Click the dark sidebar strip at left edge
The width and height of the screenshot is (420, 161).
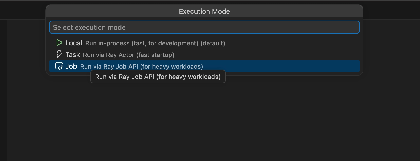pyautogui.click(x=3, y=90)
